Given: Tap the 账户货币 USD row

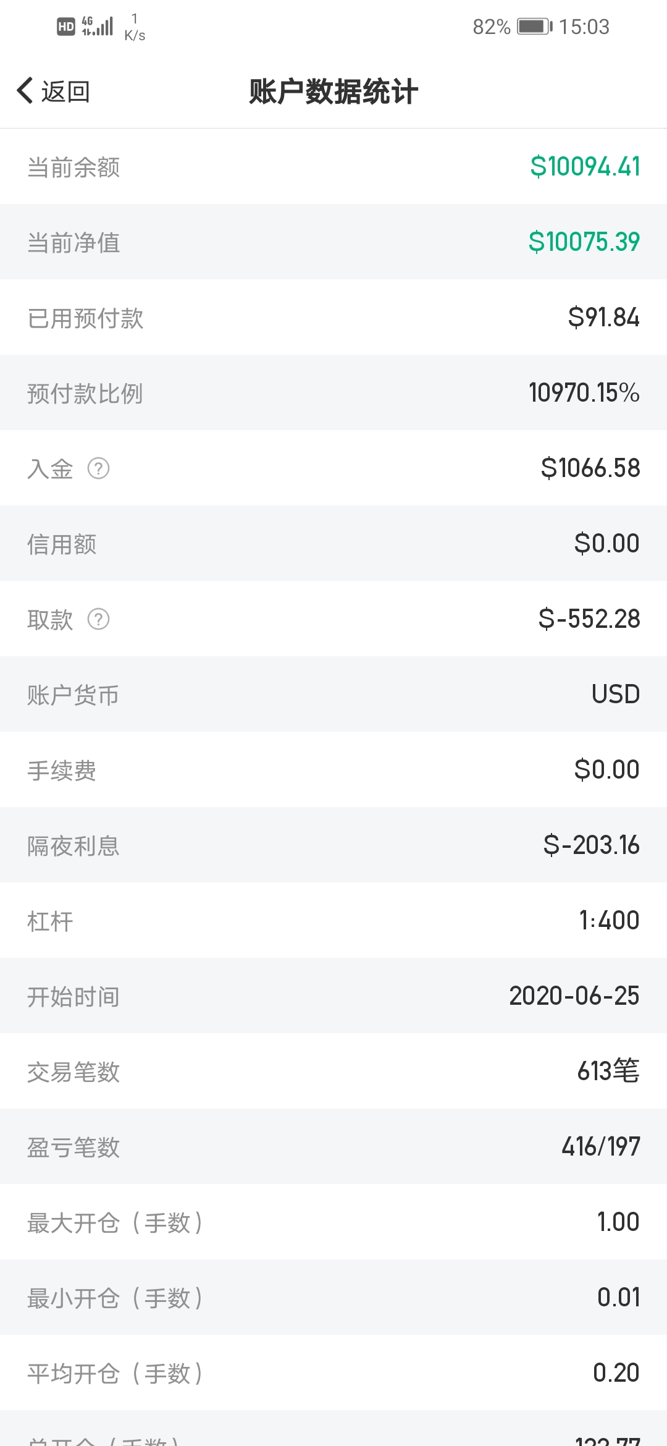Looking at the screenshot, I should point(333,695).
